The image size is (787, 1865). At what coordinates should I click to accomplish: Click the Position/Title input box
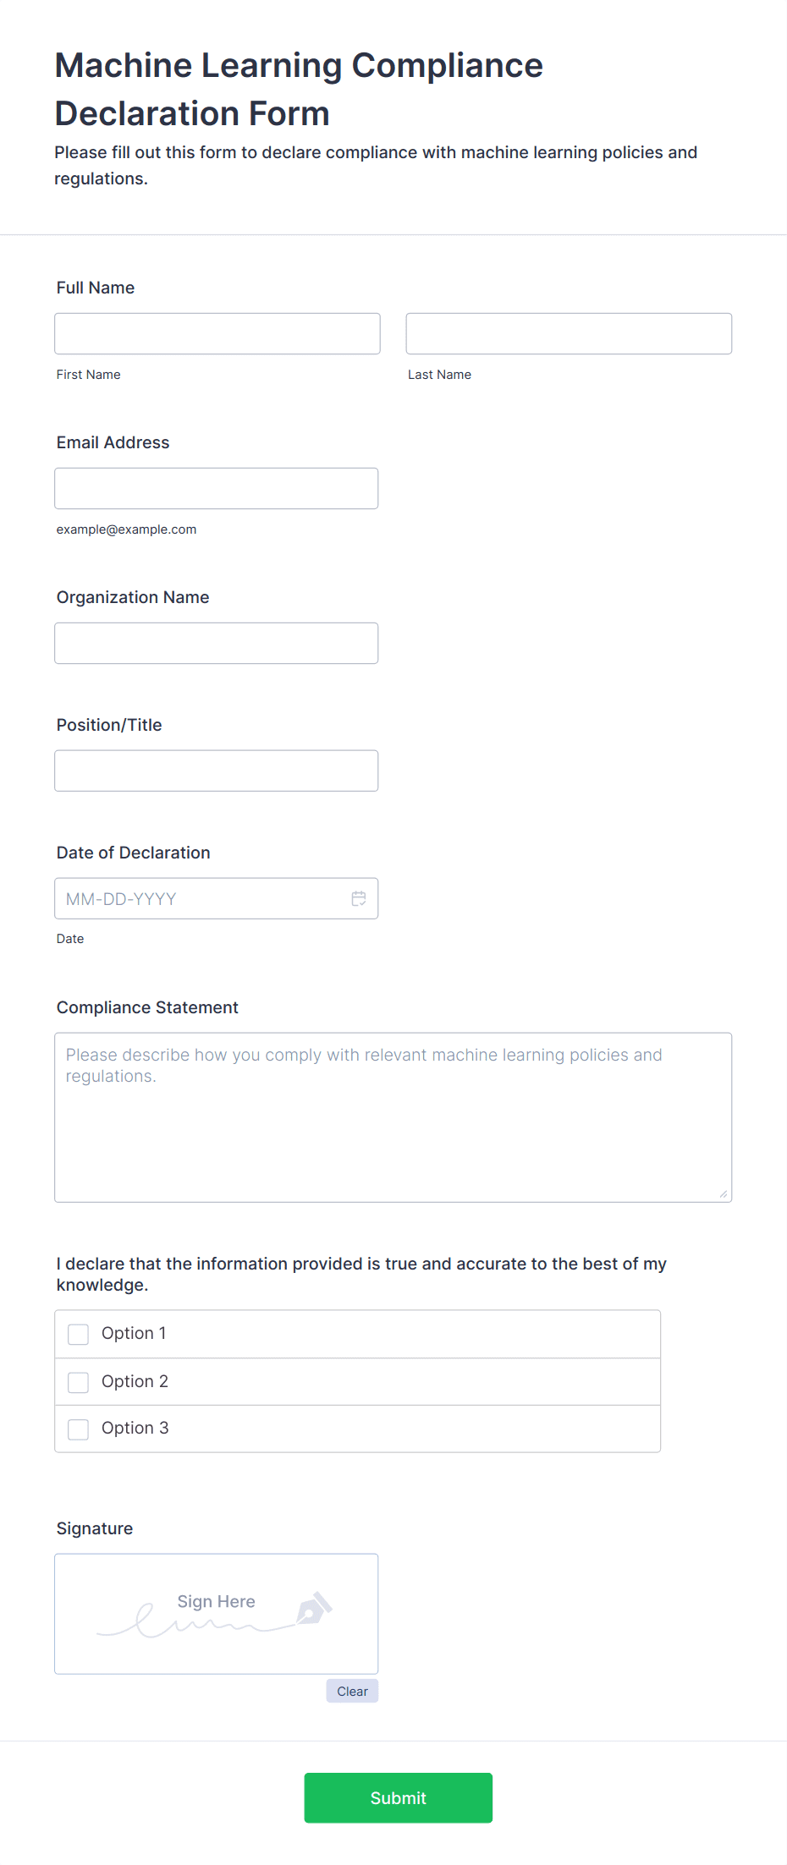point(217,771)
